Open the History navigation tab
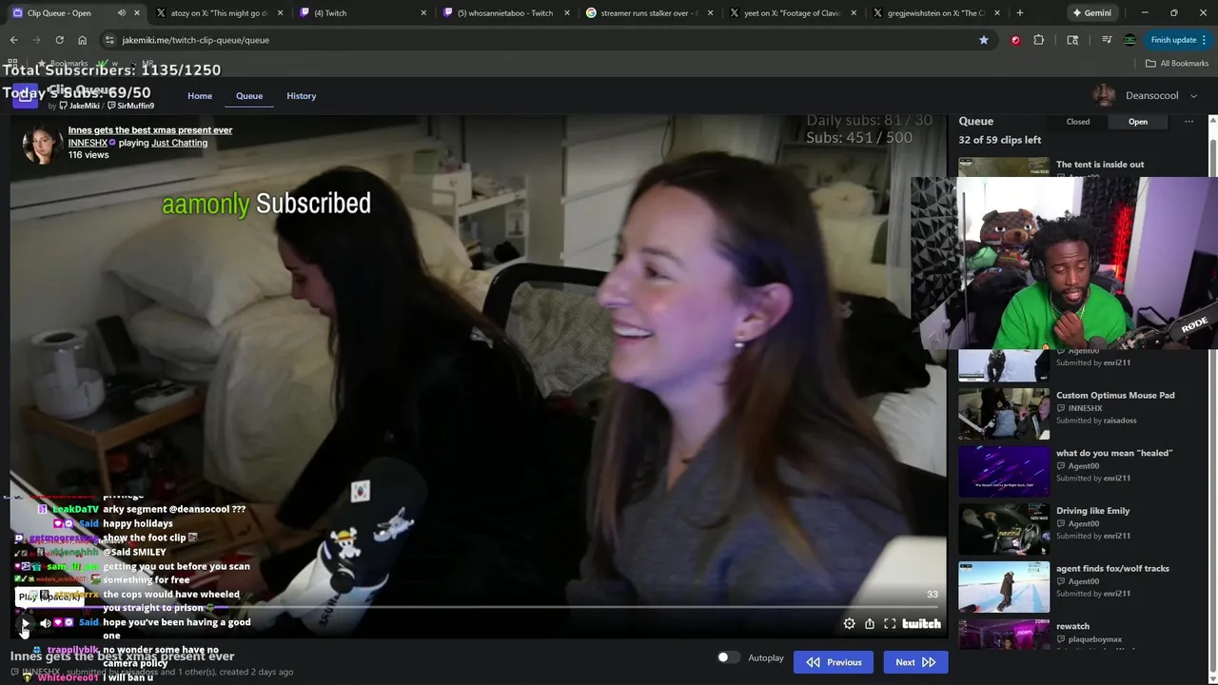Screen dimensions: 1218x685 pos(302,96)
